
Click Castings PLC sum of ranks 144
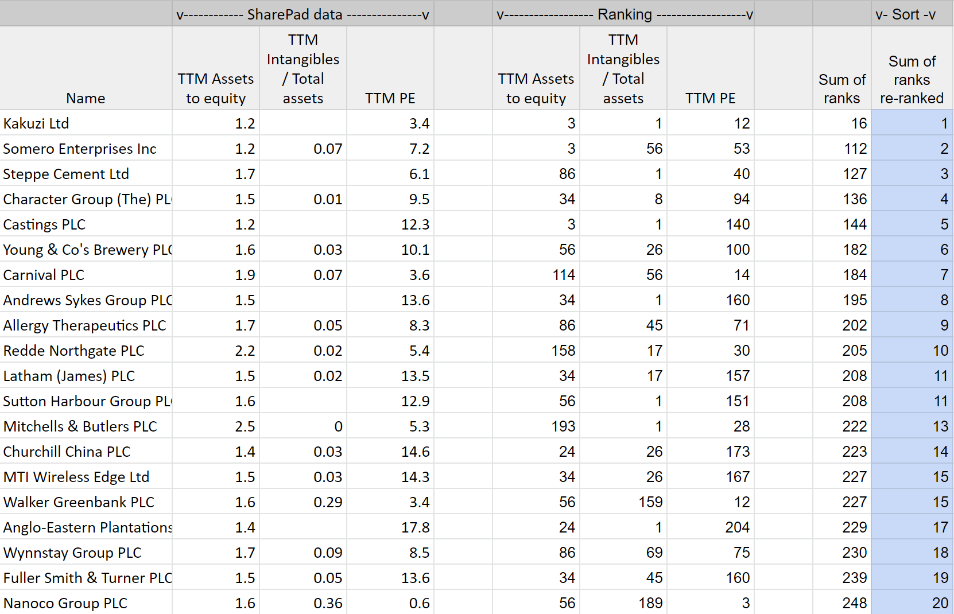[842, 224]
